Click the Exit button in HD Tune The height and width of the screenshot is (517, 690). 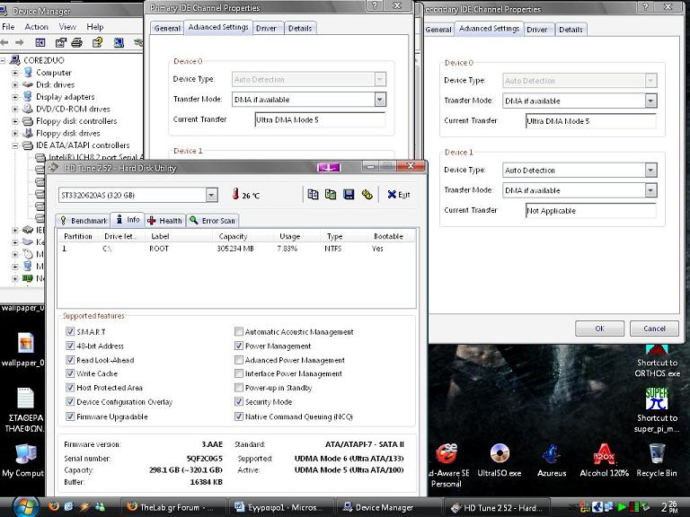click(398, 194)
